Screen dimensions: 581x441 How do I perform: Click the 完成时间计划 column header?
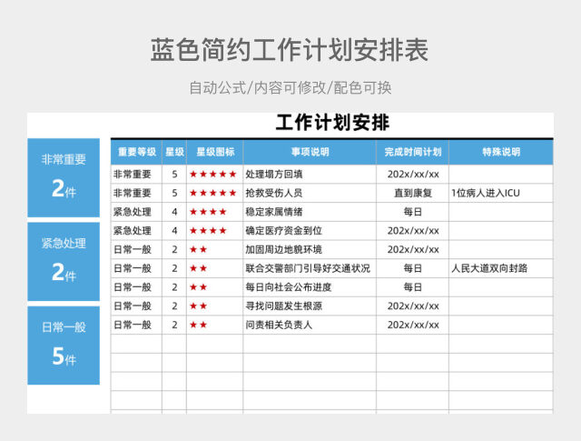(412, 152)
